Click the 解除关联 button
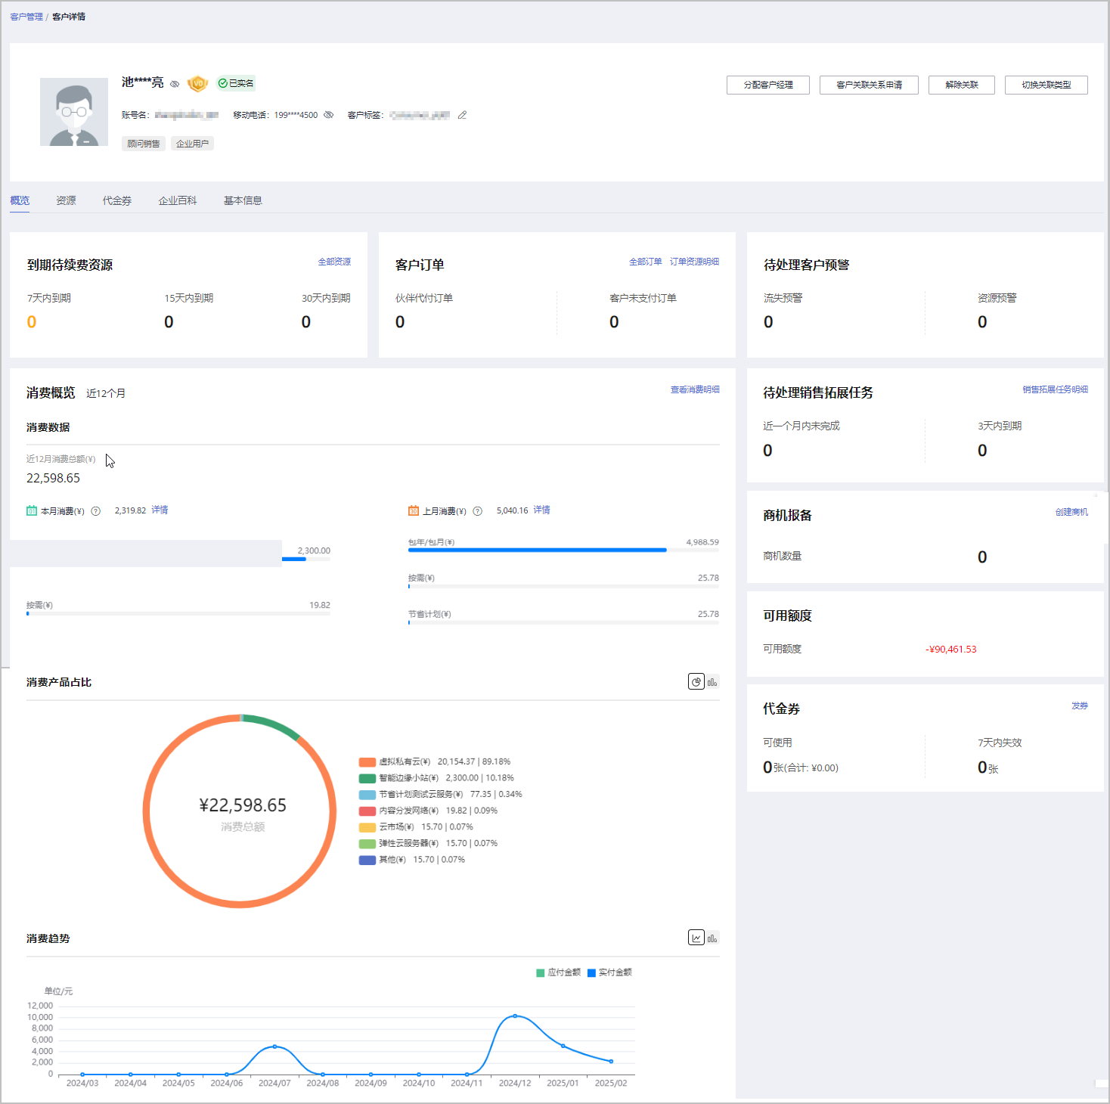The image size is (1110, 1104). 961,85
